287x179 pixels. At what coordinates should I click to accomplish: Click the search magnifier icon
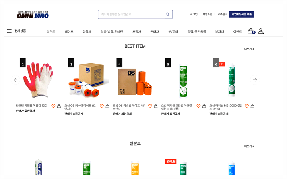tap(167, 14)
